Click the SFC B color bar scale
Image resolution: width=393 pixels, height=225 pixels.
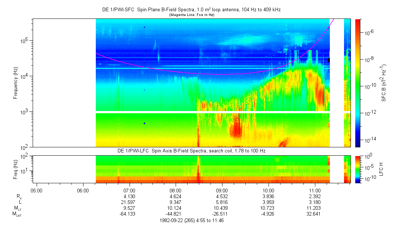coord(358,83)
